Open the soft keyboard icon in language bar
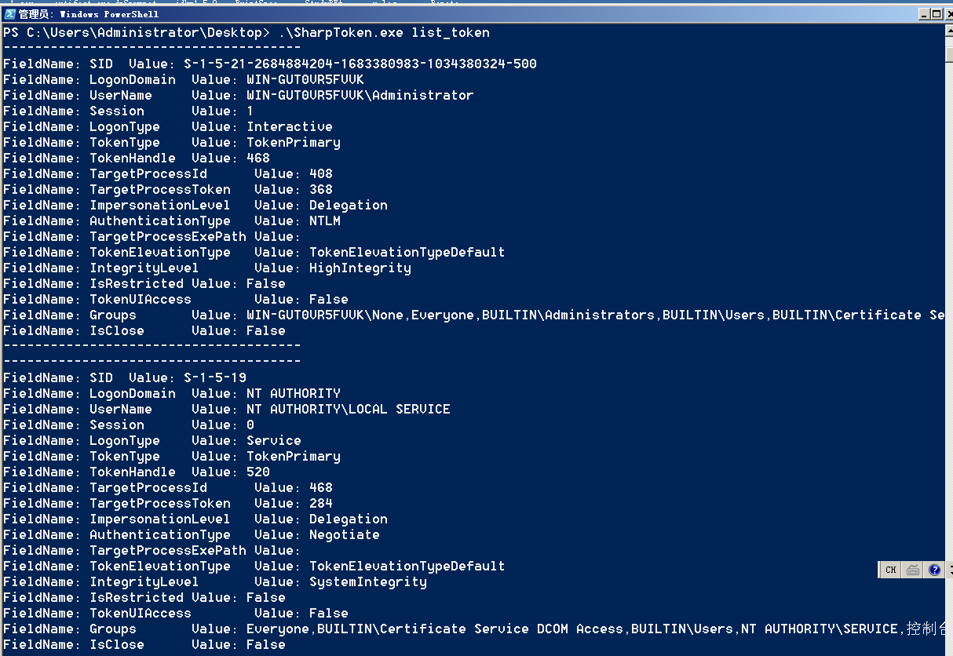 [912, 570]
